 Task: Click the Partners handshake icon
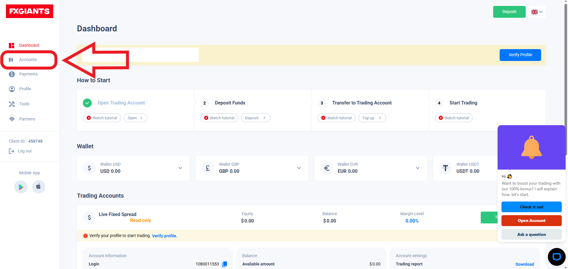pos(12,119)
